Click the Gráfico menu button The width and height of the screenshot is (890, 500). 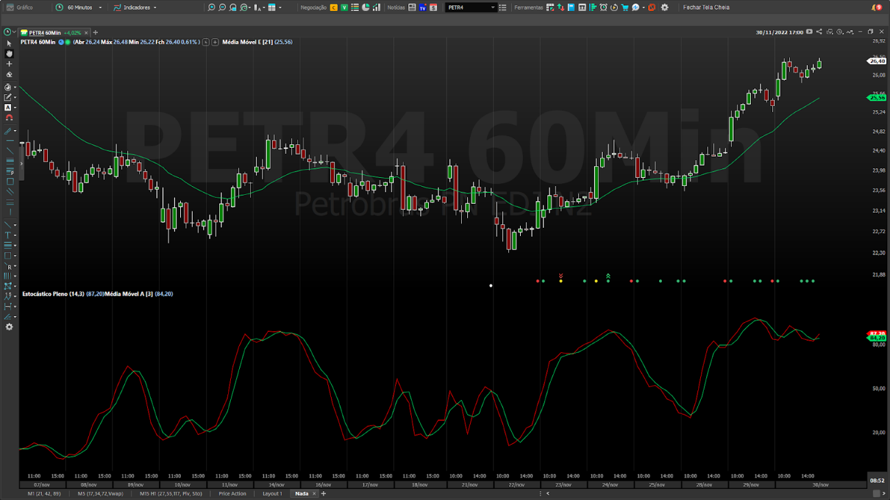20,8
